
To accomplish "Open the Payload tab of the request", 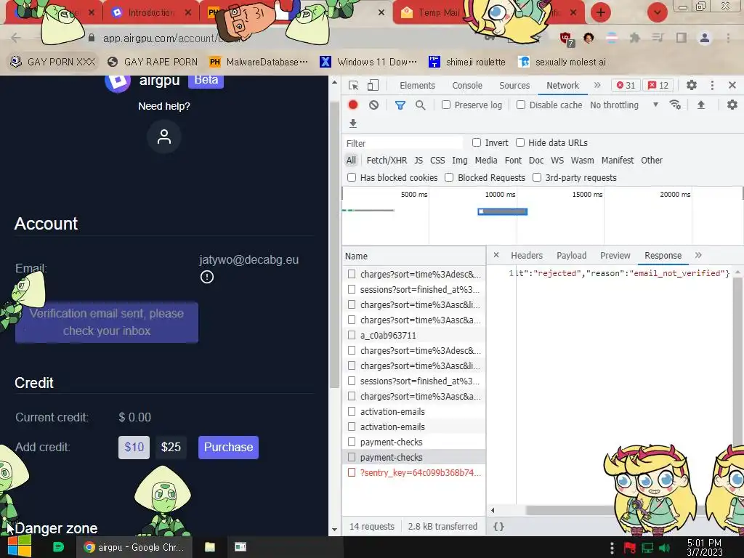I will 571,255.
